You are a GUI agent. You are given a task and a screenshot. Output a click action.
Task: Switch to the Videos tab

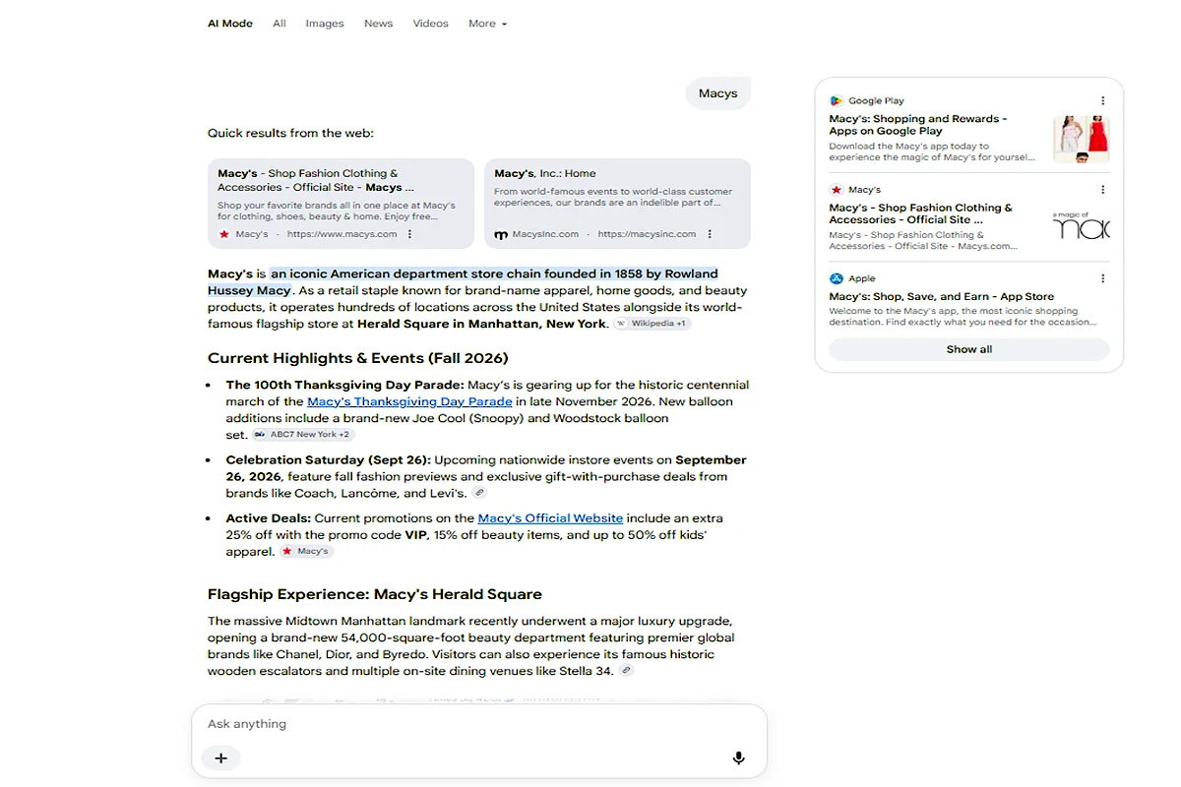pos(430,24)
